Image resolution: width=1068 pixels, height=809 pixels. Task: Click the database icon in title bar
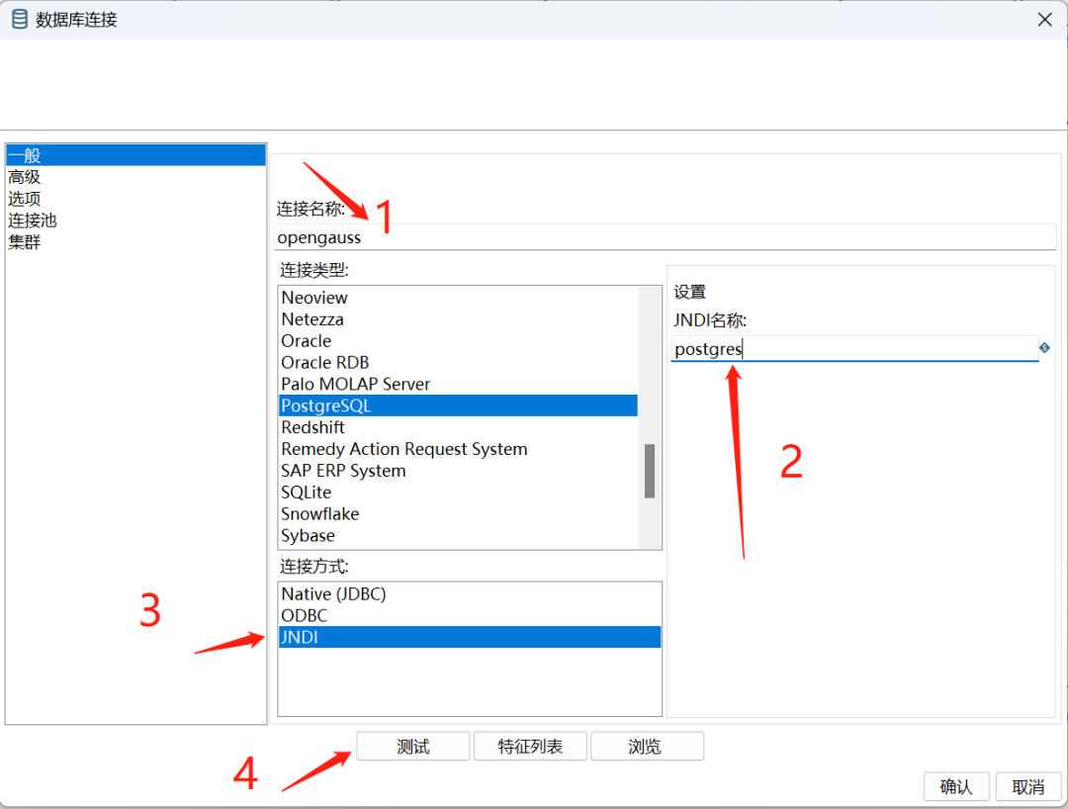(20, 19)
